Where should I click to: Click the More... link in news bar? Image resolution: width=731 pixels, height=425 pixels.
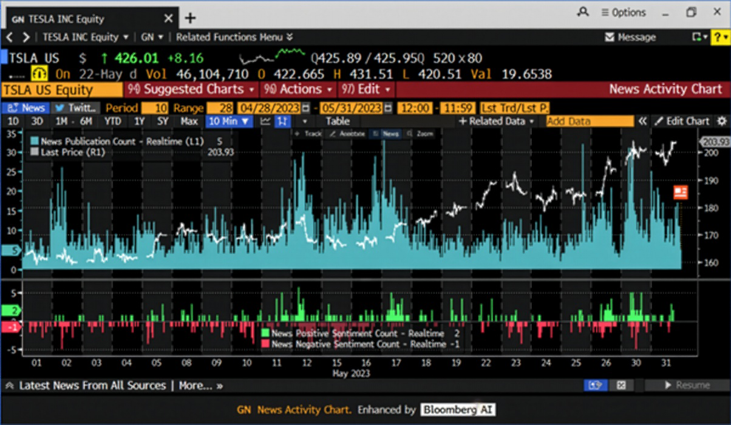[x=200, y=386]
